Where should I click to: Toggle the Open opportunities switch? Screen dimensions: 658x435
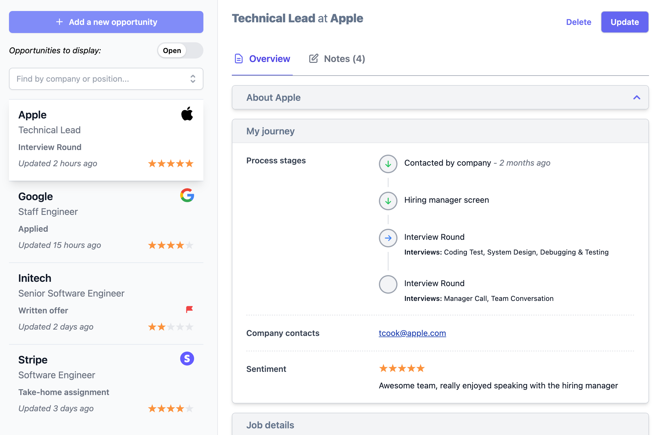180,50
